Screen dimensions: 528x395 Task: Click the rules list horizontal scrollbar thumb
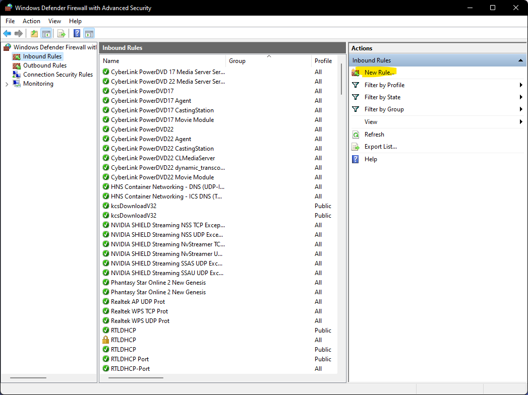click(x=136, y=378)
